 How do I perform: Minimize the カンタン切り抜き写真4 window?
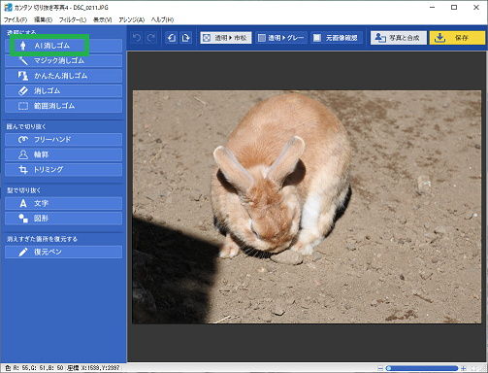click(432, 8)
